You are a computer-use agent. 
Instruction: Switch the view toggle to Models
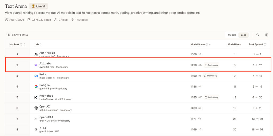click(232, 35)
